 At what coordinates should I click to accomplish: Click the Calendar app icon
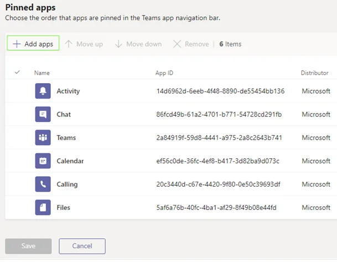click(x=43, y=161)
